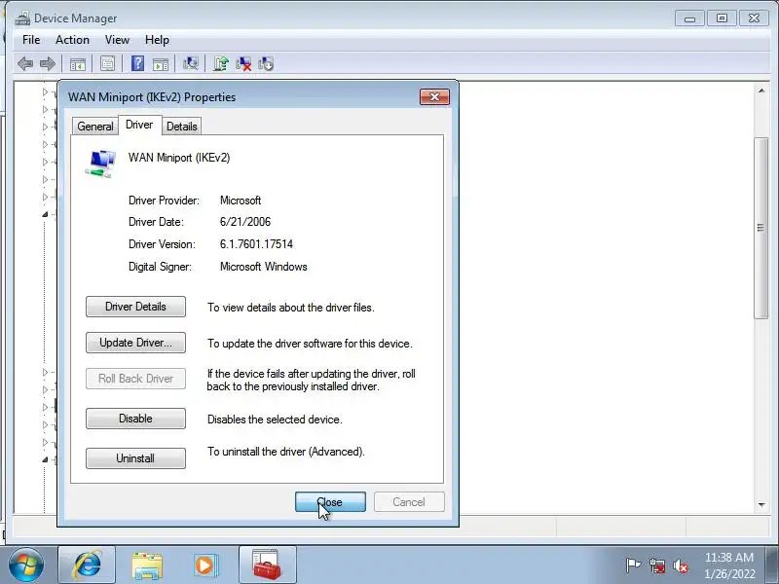779x584 pixels.
Task: Open the File menu
Action: coord(31,40)
